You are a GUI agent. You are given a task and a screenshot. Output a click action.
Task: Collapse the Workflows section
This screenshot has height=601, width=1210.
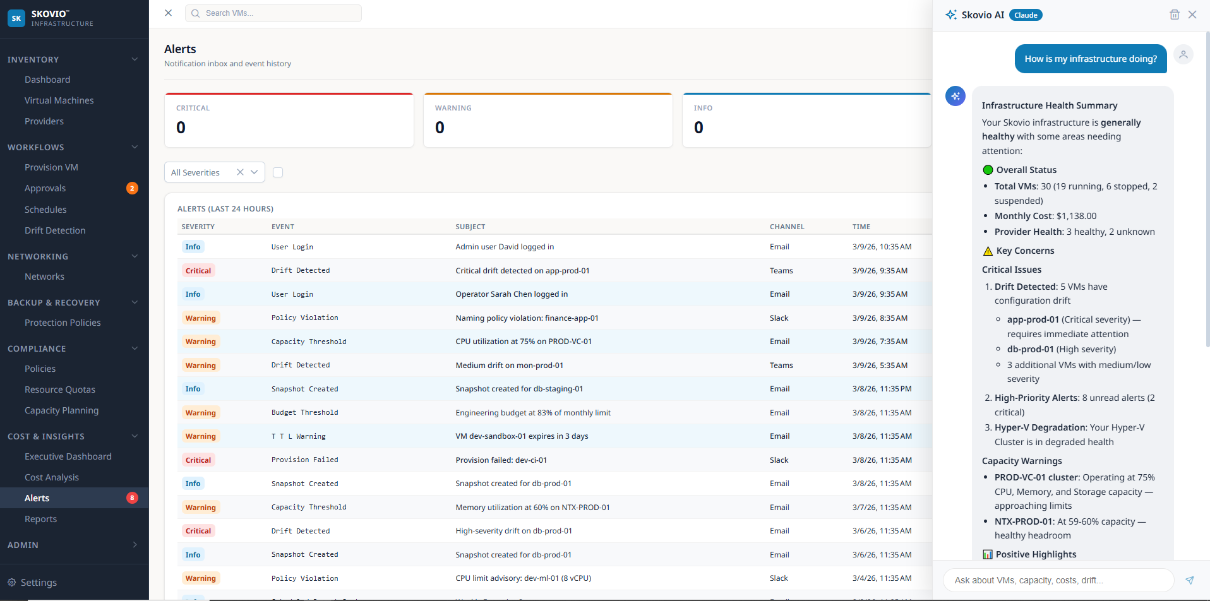(x=135, y=147)
